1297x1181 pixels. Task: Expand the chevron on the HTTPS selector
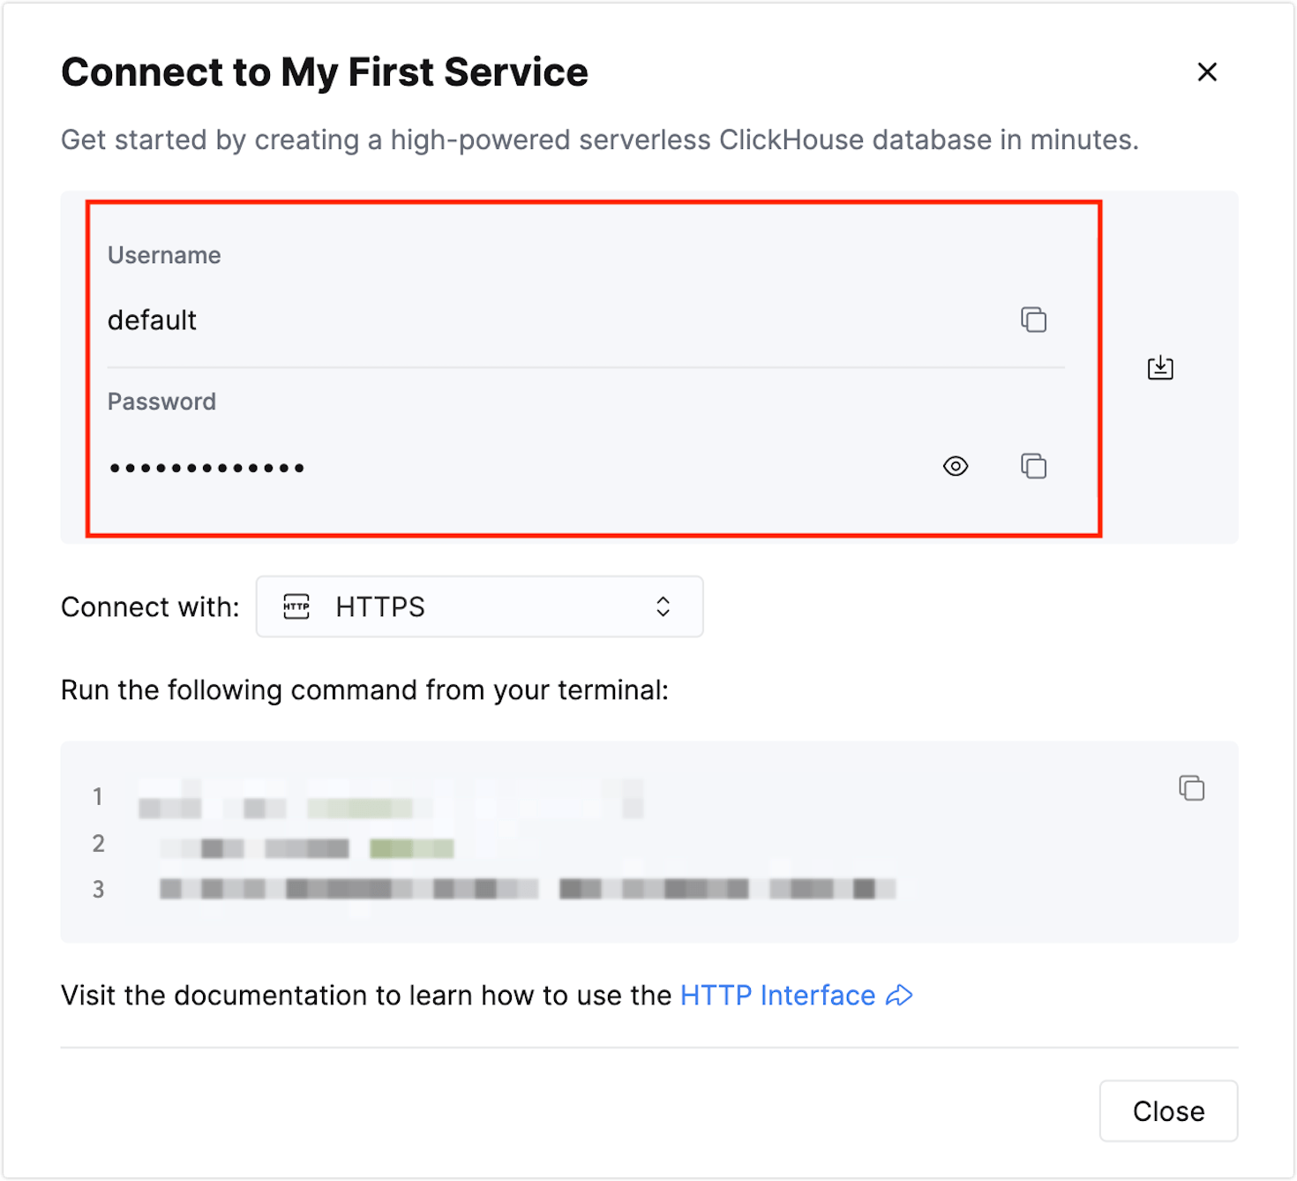coord(663,606)
